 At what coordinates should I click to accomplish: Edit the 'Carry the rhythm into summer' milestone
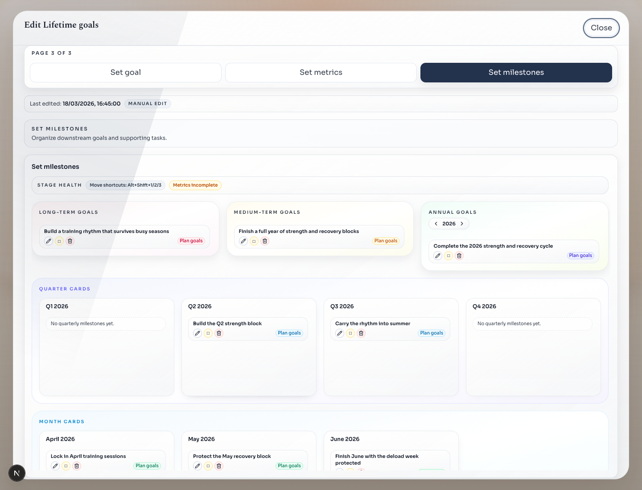(x=340, y=333)
